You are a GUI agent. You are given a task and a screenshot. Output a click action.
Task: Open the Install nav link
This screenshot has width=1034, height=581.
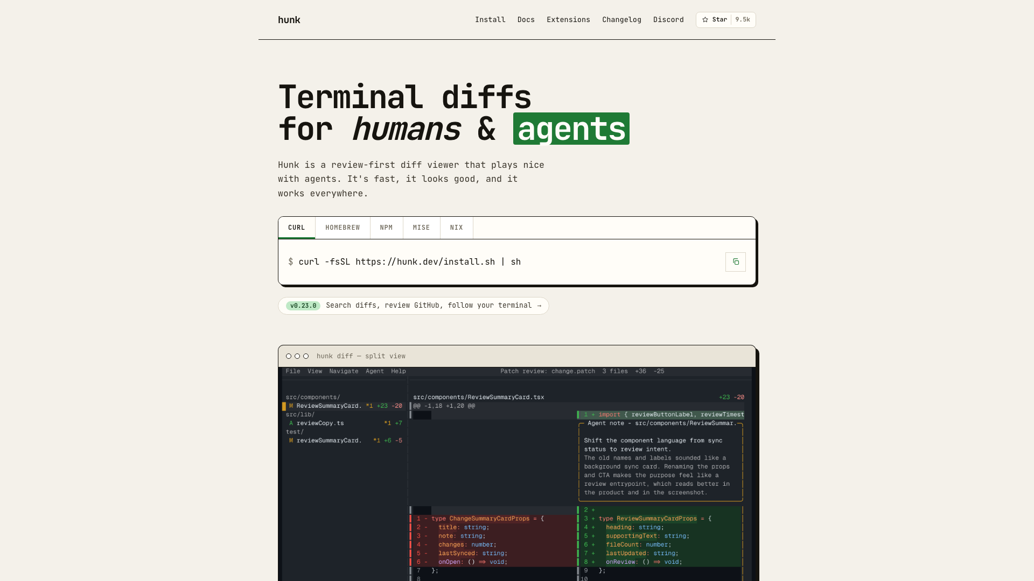(490, 20)
